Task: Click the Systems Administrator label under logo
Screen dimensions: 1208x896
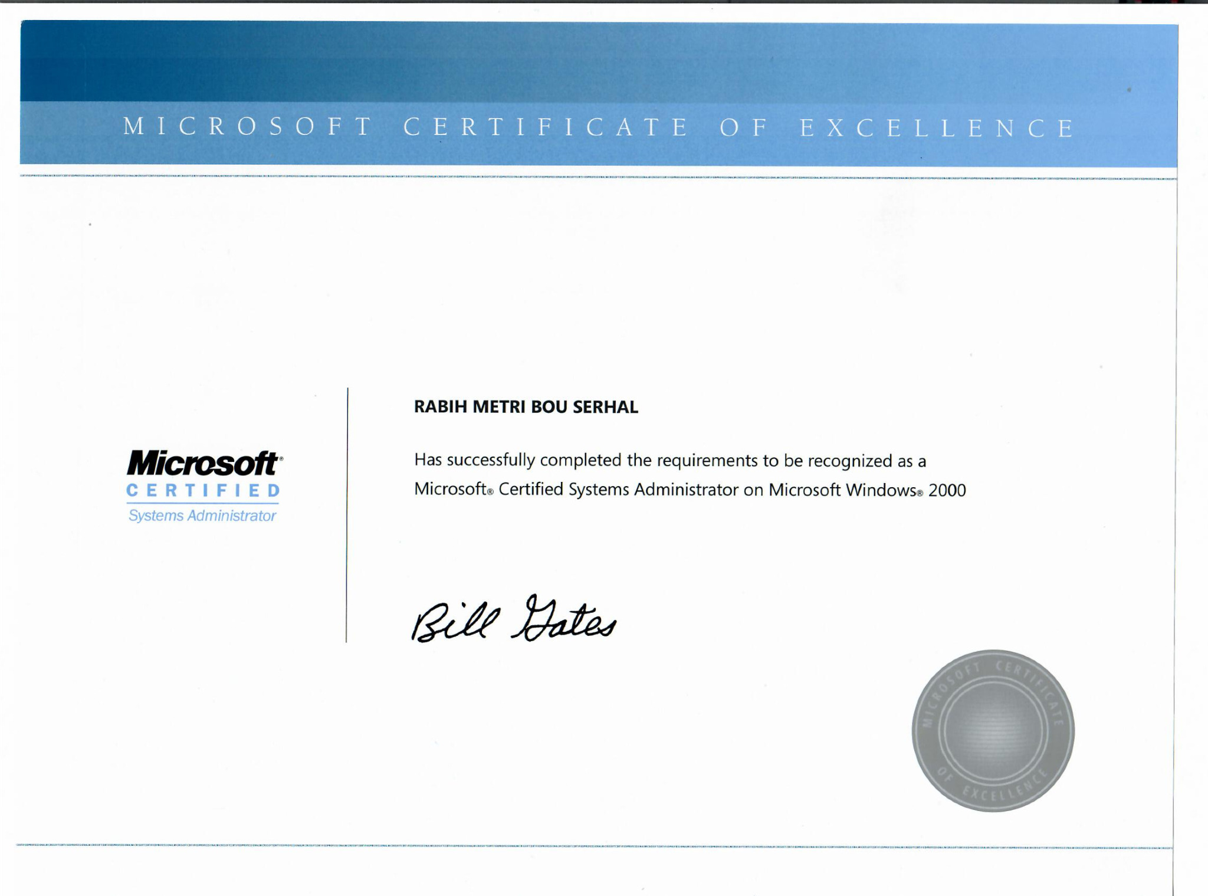Action: point(202,516)
